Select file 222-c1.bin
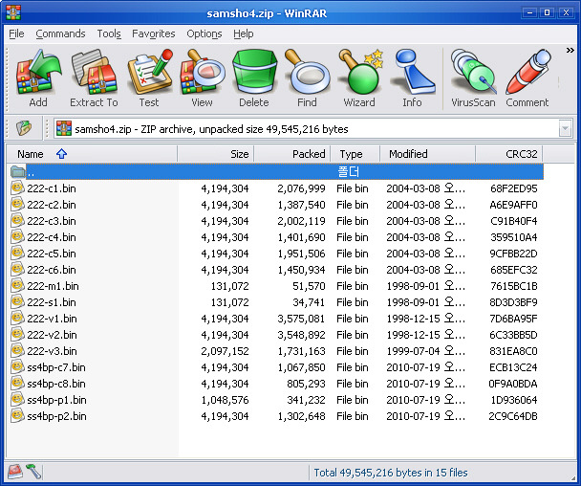This screenshot has height=486, width=581. point(276,188)
